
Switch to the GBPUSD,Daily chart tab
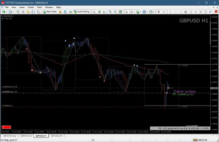pyautogui.click(x=10, y=136)
